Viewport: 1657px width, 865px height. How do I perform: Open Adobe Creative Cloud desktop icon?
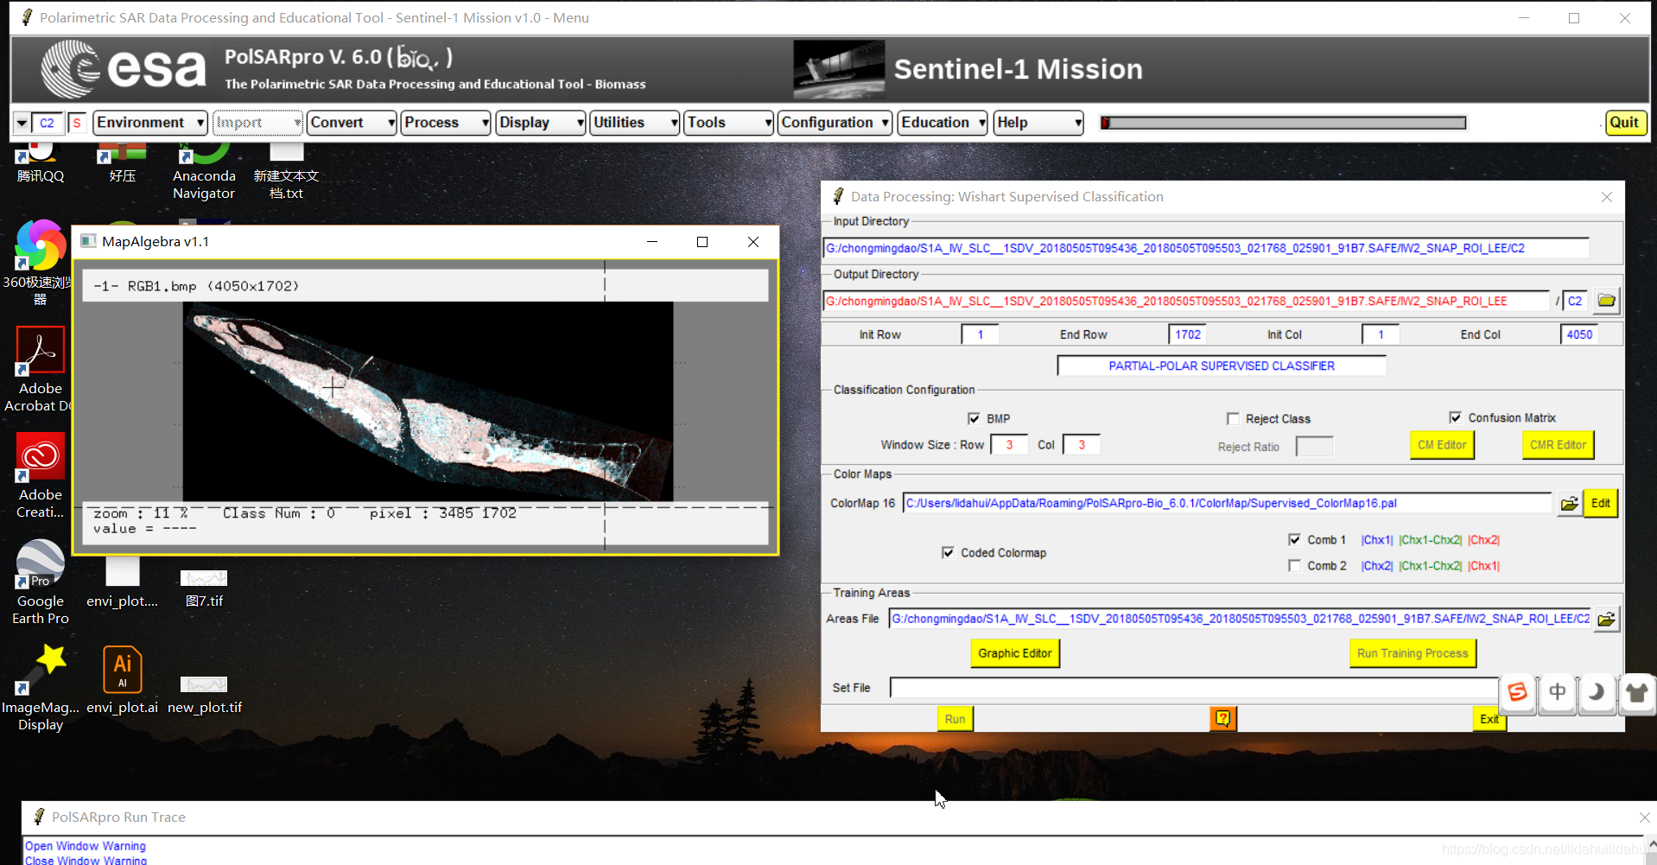pyautogui.click(x=40, y=476)
